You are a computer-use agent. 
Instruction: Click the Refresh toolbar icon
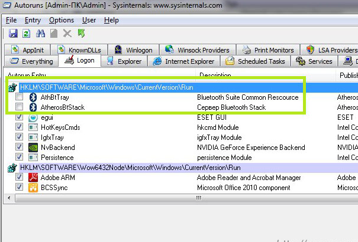pyautogui.click(x=27, y=34)
